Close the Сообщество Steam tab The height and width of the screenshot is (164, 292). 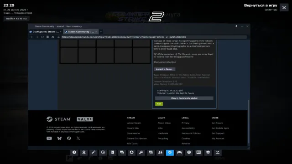coord(61,32)
